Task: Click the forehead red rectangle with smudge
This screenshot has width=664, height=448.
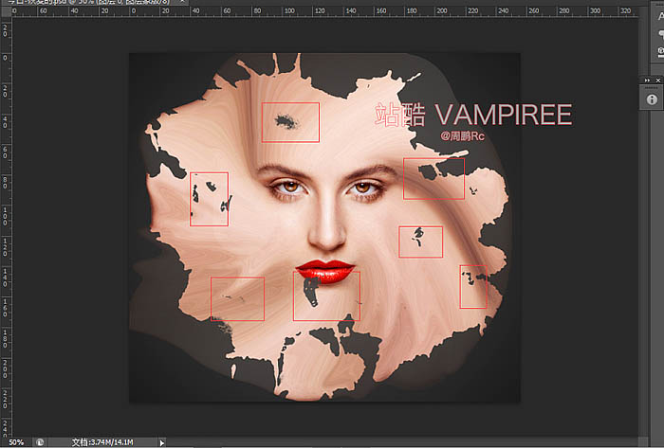Action: point(290,122)
